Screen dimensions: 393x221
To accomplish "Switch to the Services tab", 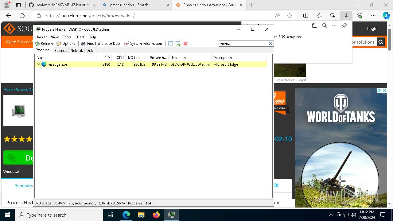I will coord(60,50).
